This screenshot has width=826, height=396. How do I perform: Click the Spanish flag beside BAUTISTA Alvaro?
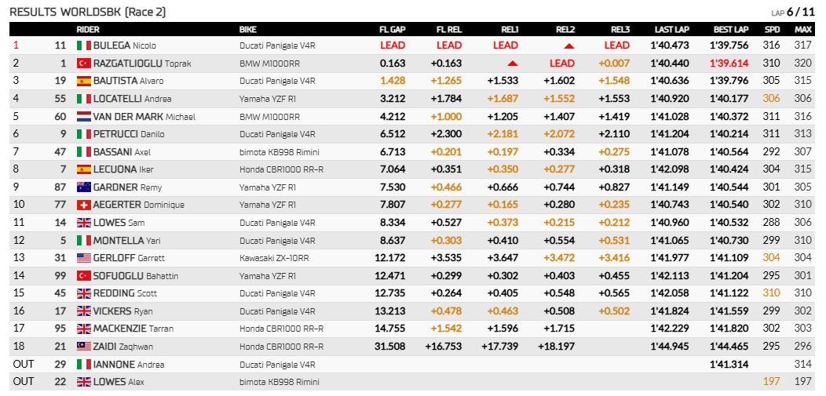click(x=84, y=81)
